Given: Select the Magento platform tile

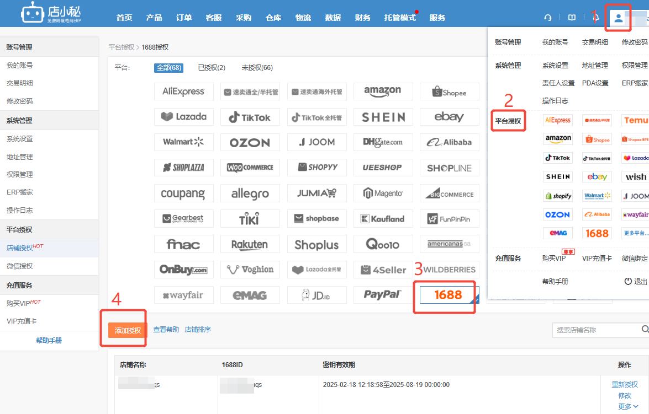Looking at the screenshot, I should (383, 193).
